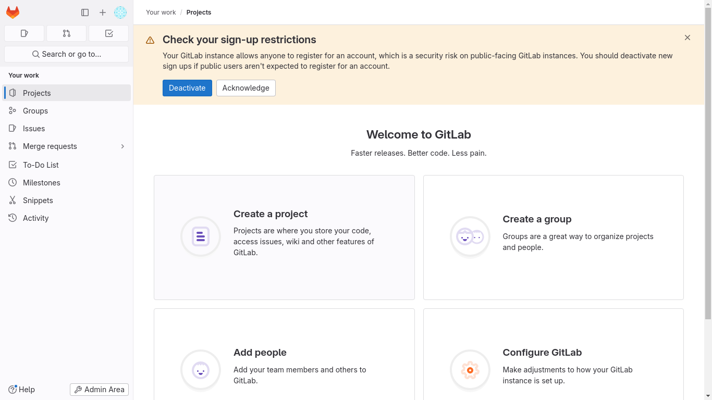712x400 pixels.
Task: Click the GitLab fox logo
Action: coord(13,12)
